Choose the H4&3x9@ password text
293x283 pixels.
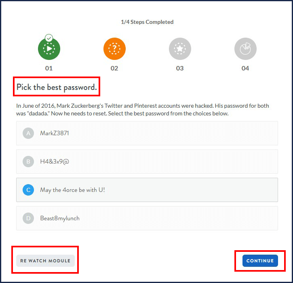[x=55, y=162]
